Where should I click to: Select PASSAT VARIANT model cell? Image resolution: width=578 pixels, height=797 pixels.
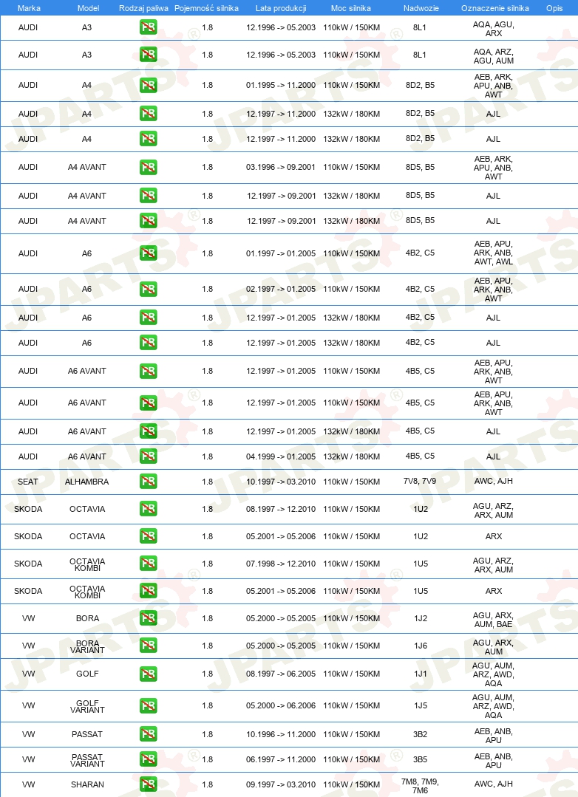[87, 760]
